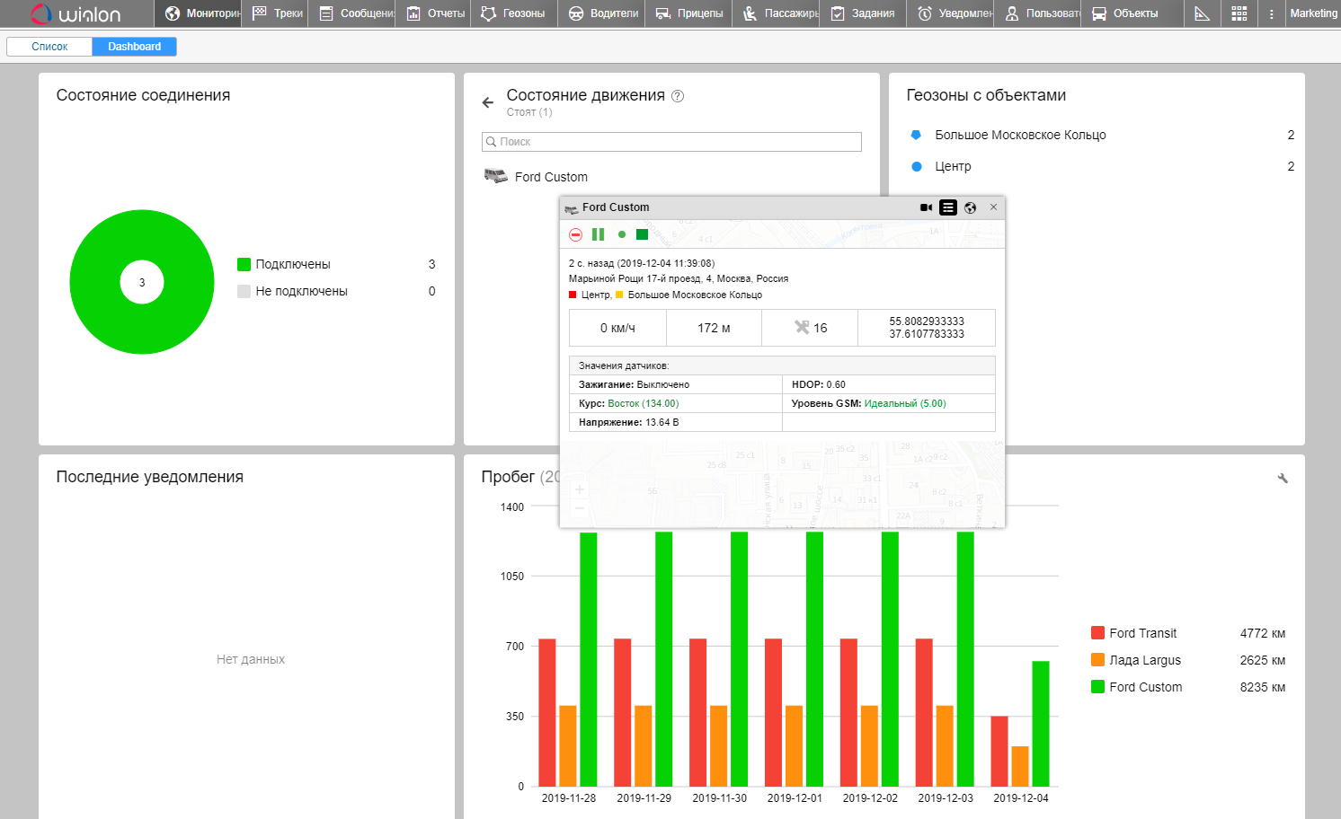Screen dimensions: 1341x819
Task: Toggle Ford Transit series in chart legend
Action: [x=1142, y=633]
